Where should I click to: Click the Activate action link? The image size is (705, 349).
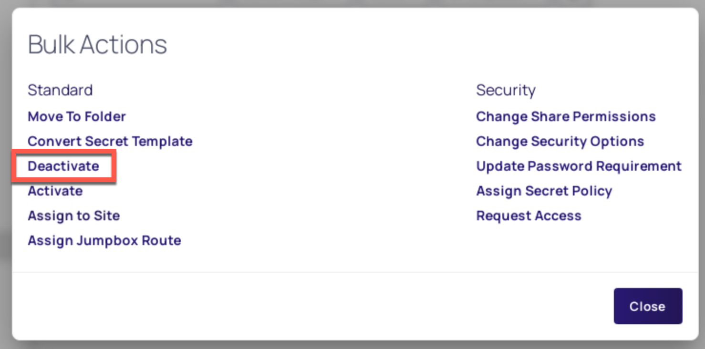pos(55,191)
